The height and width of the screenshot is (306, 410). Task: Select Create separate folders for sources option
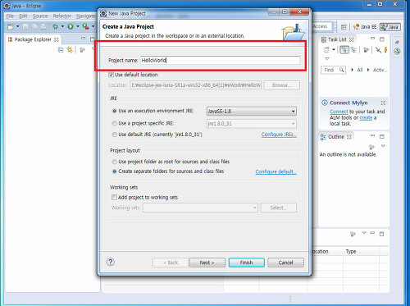point(115,171)
